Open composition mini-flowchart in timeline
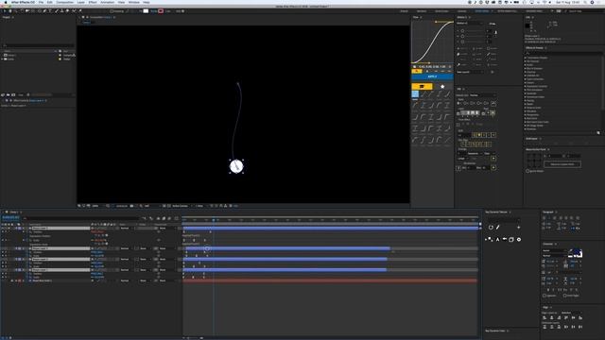 click(144, 218)
